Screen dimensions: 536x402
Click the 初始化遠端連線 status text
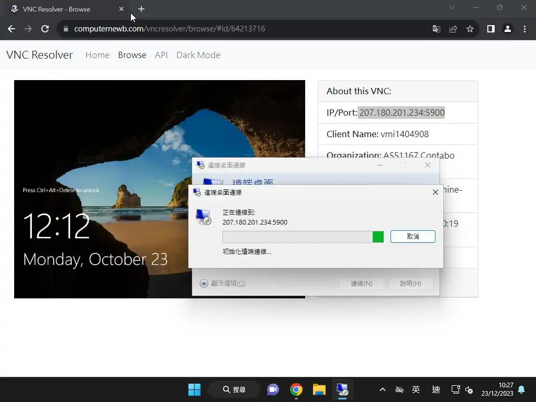[247, 252]
